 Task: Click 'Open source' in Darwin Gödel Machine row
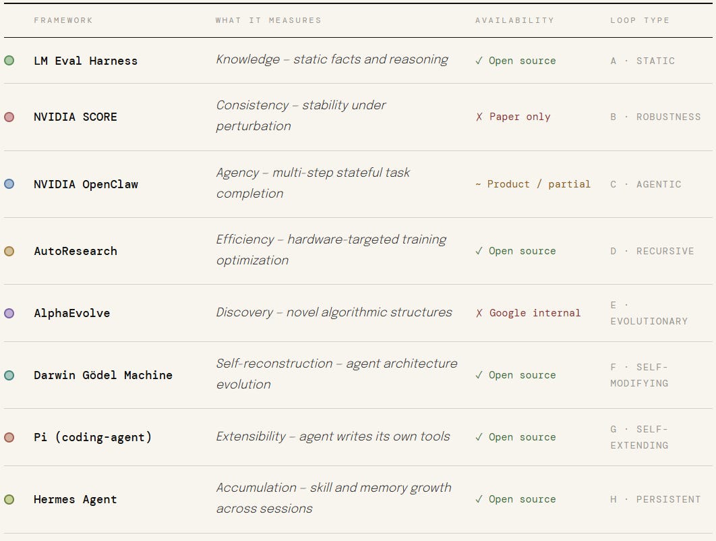[x=516, y=375]
